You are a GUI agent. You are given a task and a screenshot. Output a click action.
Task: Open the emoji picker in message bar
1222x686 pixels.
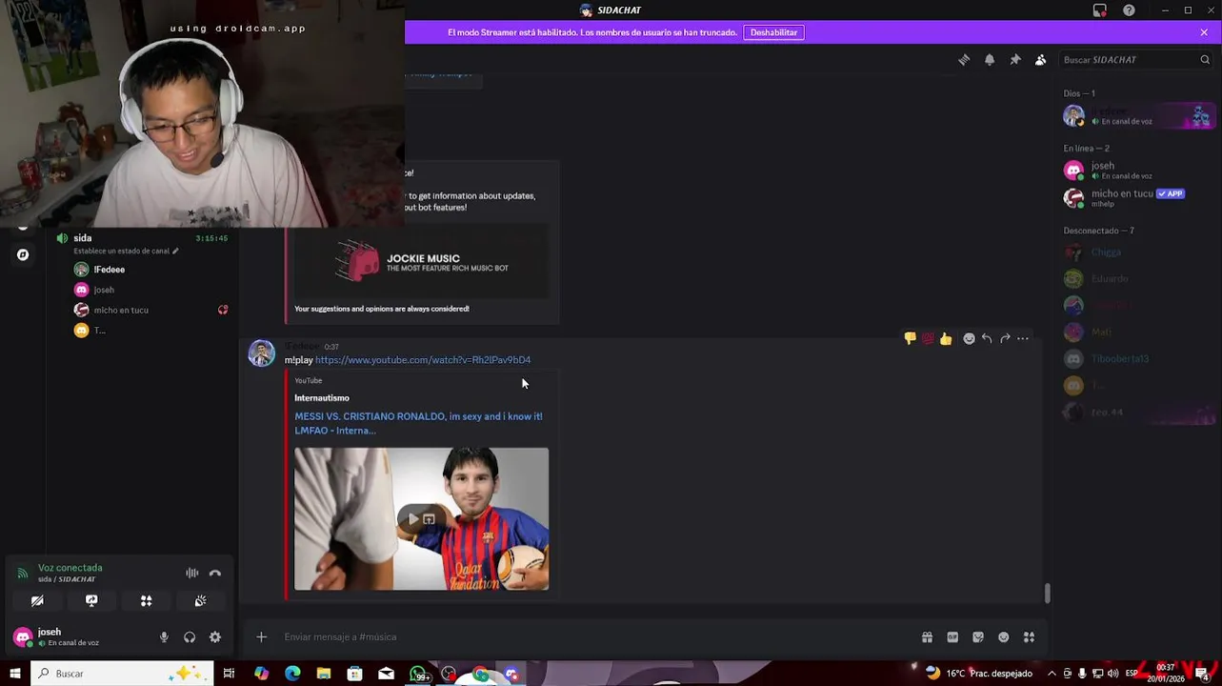1003,637
